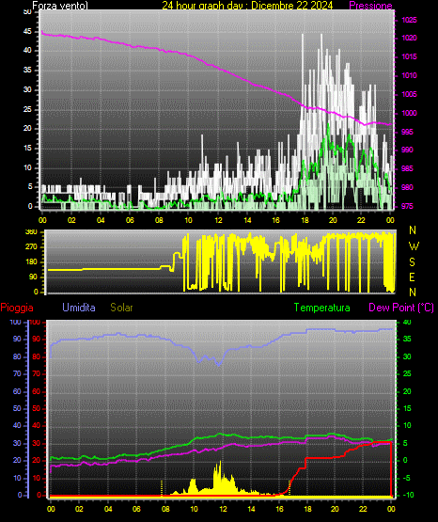The image size is (438, 522).
Task: Click the 25 wind speed axis value
Action: point(27,109)
